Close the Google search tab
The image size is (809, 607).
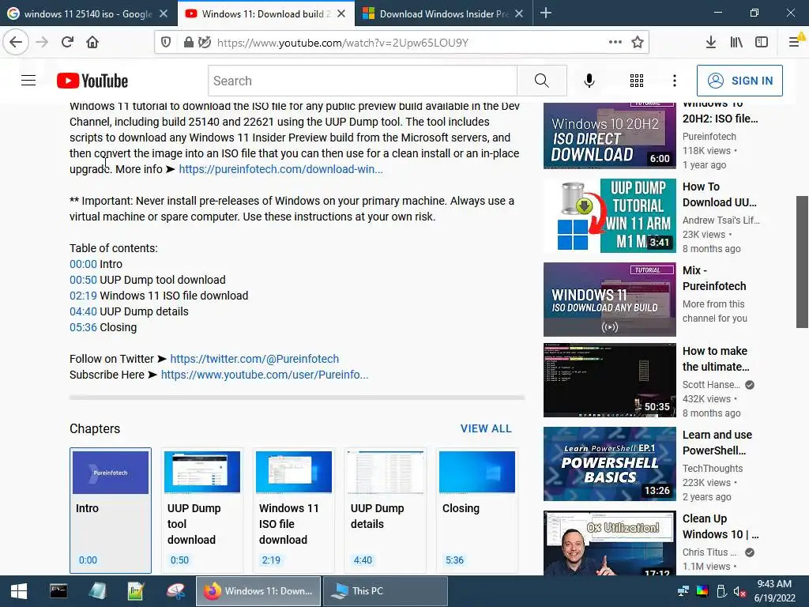164,14
